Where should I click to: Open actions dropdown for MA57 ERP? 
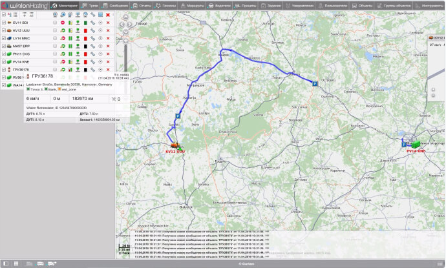pos(100,46)
